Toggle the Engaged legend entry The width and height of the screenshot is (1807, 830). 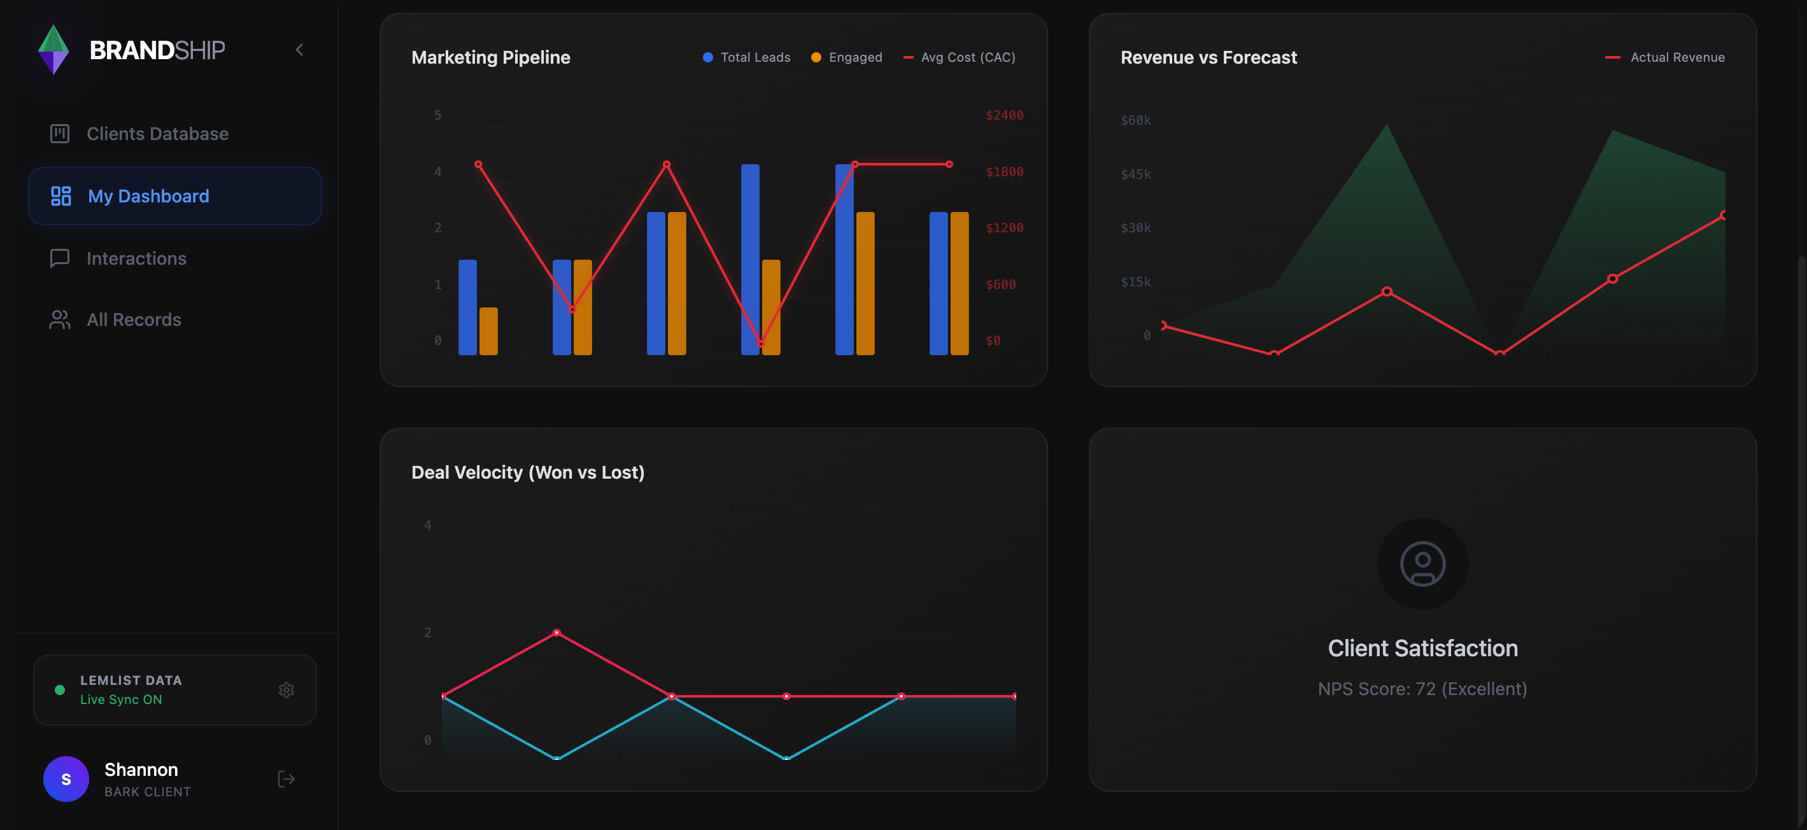pos(846,57)
